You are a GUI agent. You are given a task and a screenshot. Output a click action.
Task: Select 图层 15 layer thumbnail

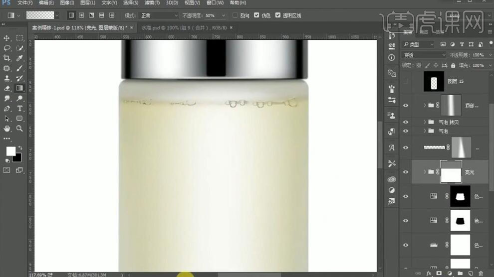click(x=434, y=81)
